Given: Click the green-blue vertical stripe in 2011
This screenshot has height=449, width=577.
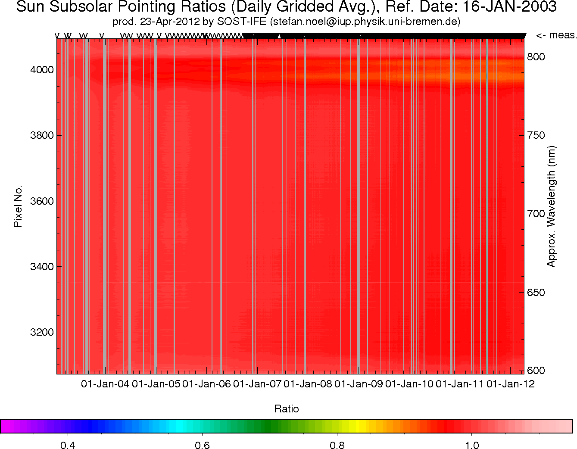Looking at the screenshot, I should [x=487, y=206].
